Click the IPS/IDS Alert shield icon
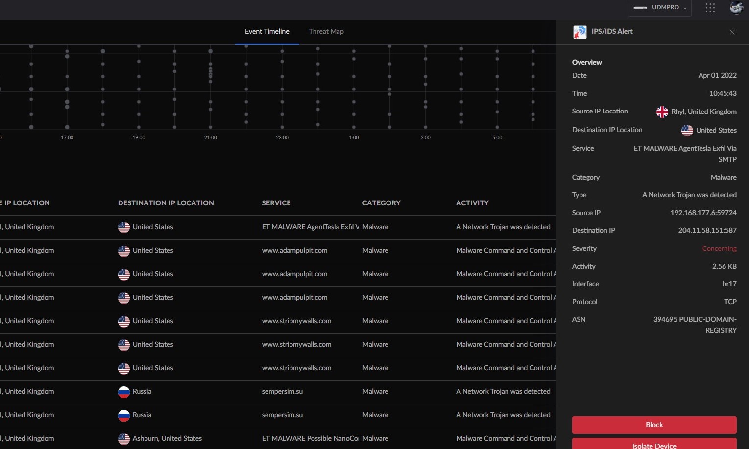 [580, 32]
